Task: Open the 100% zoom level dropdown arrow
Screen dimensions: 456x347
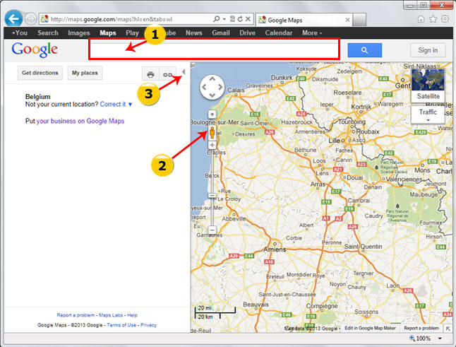Action: pos(440,339)
